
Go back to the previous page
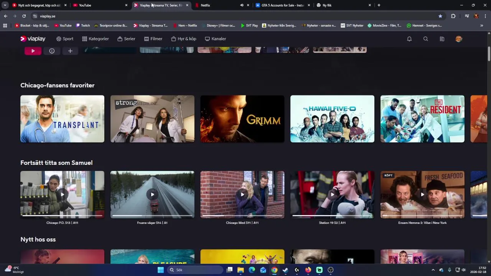(x=5, y=16)
